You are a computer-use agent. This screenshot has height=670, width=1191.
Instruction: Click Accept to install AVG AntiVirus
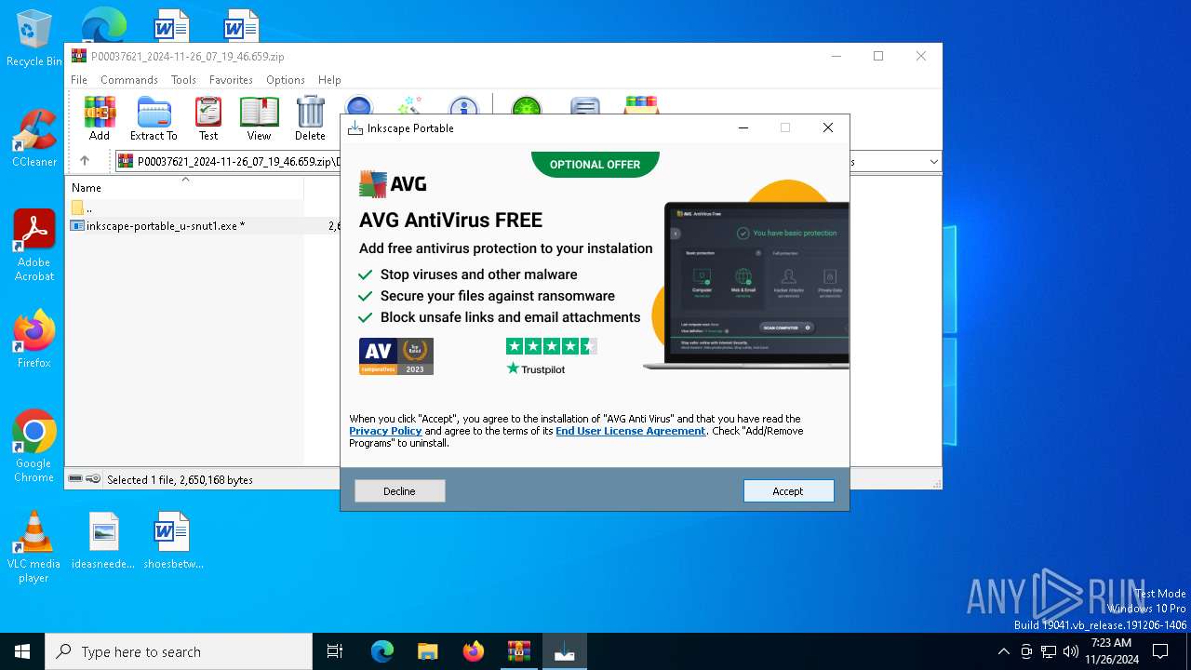tap(788, 490)
